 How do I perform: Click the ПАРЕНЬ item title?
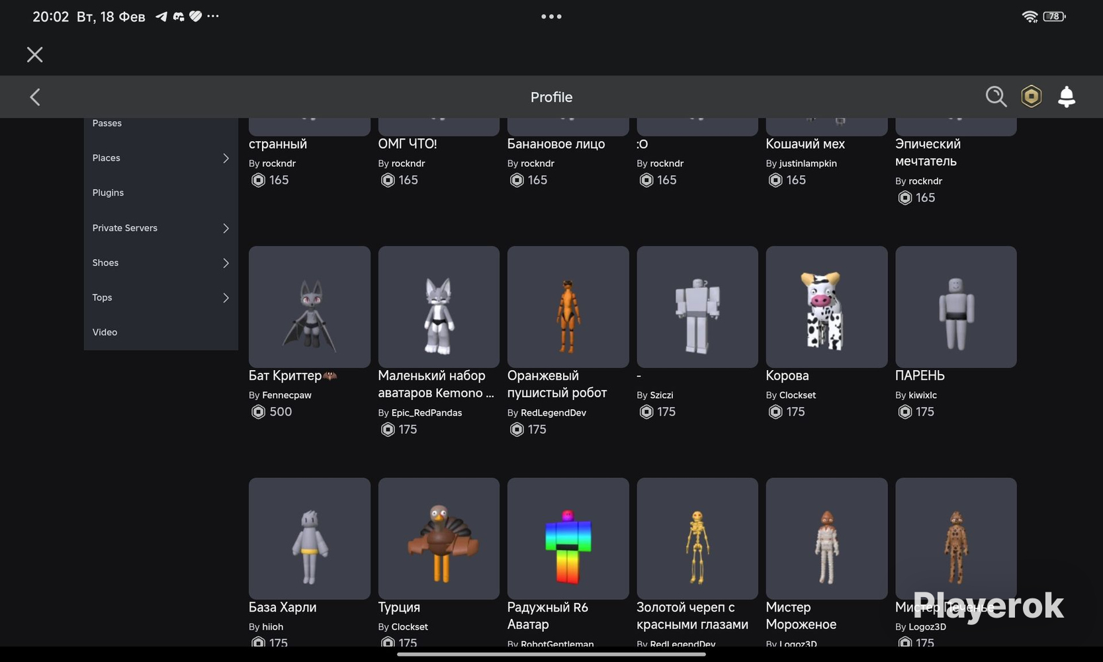pos(920,375)
